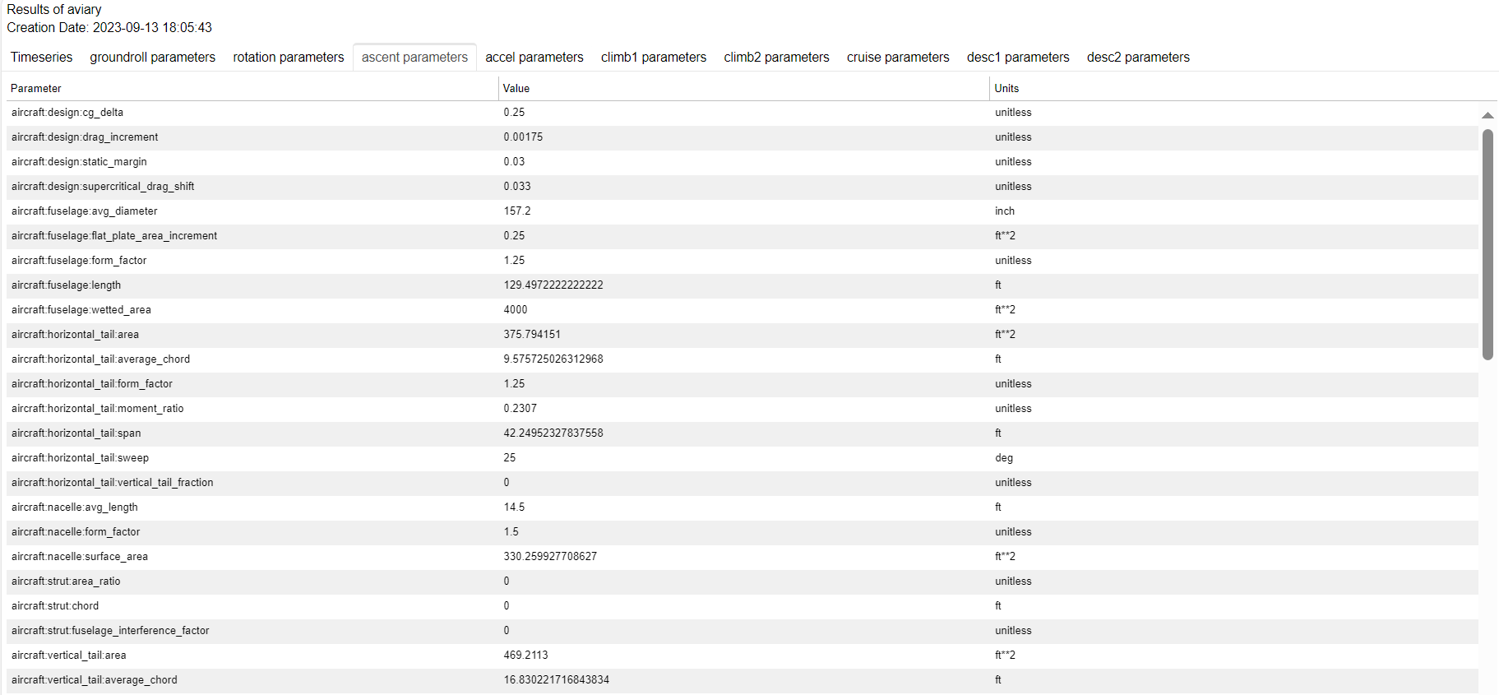Screen dimensions: 1499x695
Task: Select aircraft:design:drag_increment parameter
Action: point(84,137)
